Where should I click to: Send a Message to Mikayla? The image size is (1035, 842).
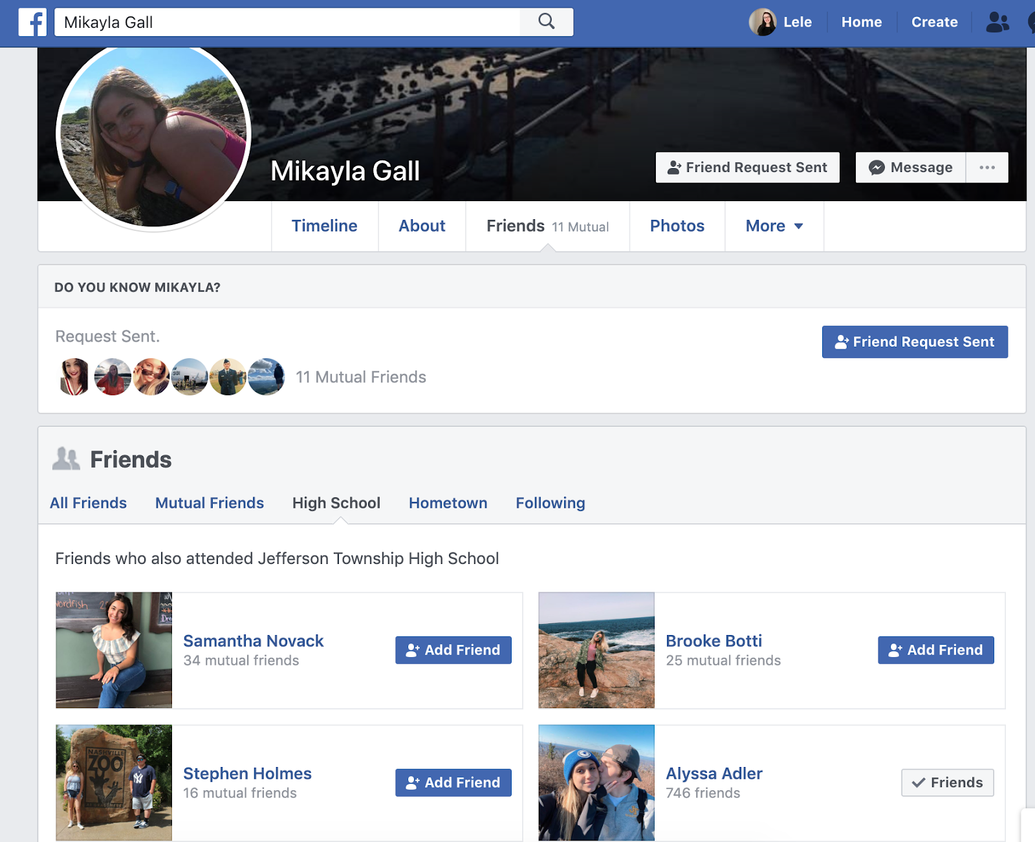tap(911, 167)
